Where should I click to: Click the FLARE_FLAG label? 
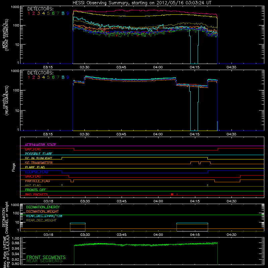(35, 167)
